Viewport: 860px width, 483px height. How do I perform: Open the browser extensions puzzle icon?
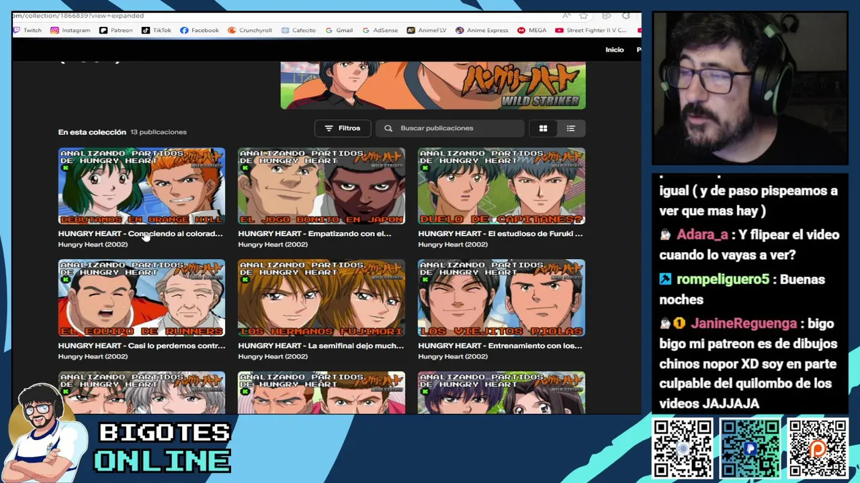point(626,15)
